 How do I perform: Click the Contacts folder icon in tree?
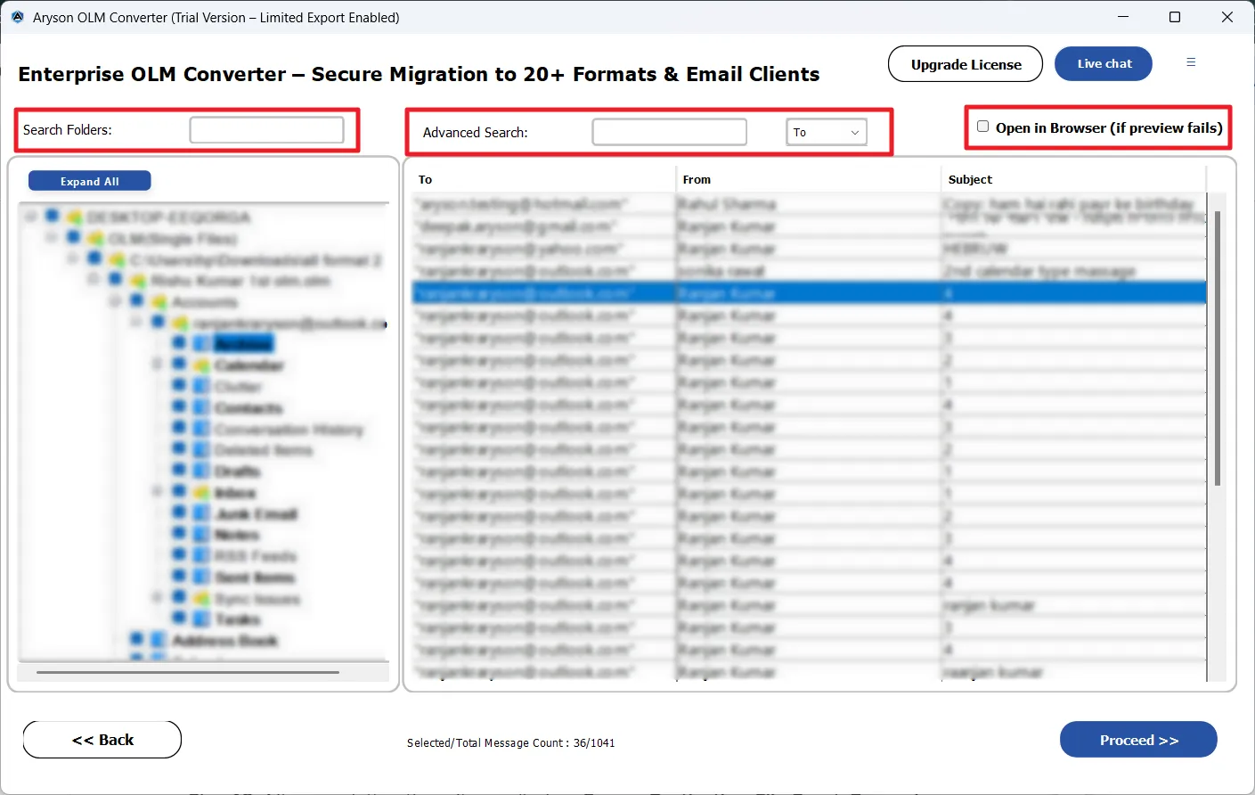coord(201,407)
